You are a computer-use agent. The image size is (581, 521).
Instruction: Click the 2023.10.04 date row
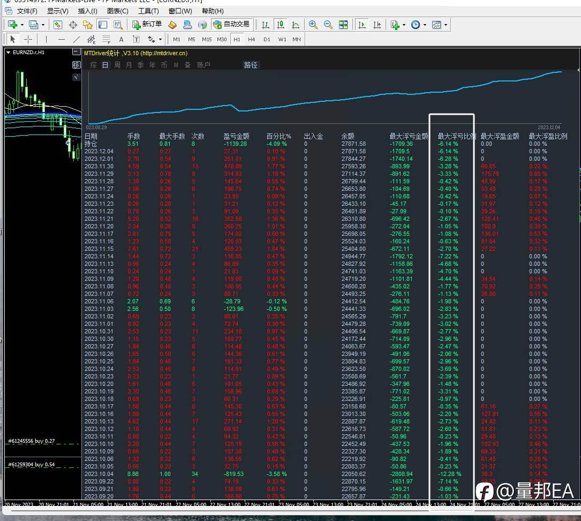99,474
